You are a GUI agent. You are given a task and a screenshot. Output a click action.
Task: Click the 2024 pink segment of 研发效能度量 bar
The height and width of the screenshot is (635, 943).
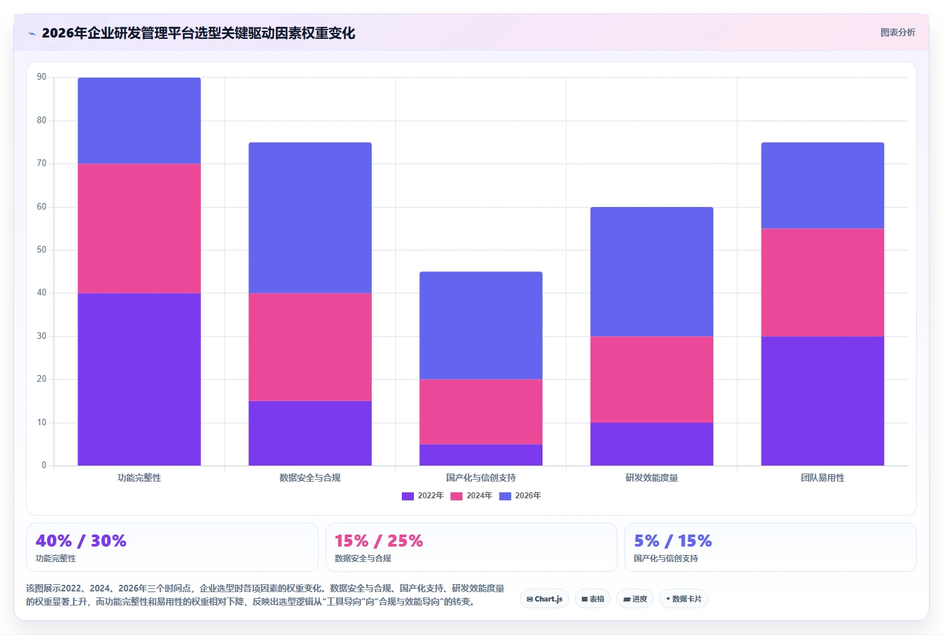(652, 379)
